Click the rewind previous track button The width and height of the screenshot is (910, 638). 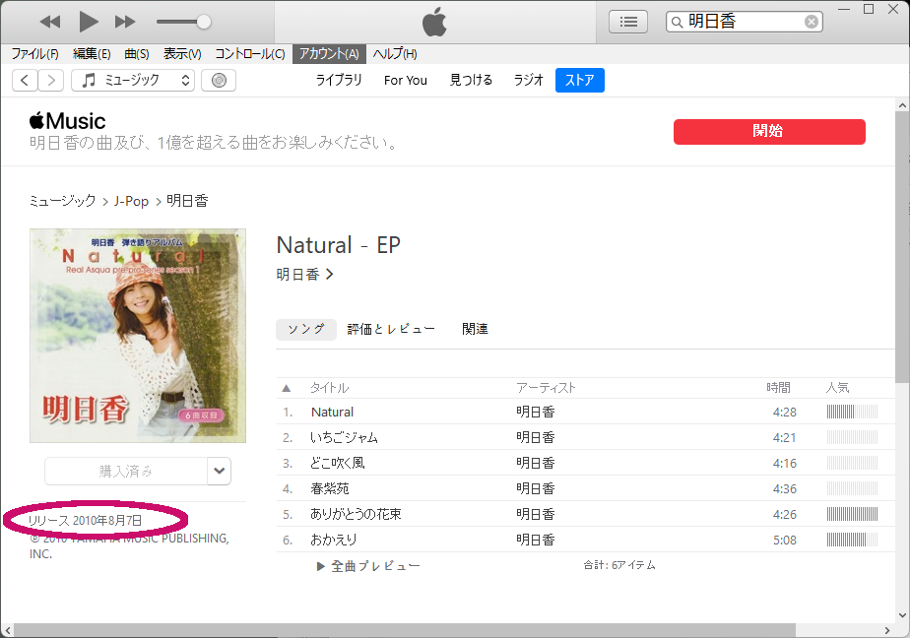50,22
